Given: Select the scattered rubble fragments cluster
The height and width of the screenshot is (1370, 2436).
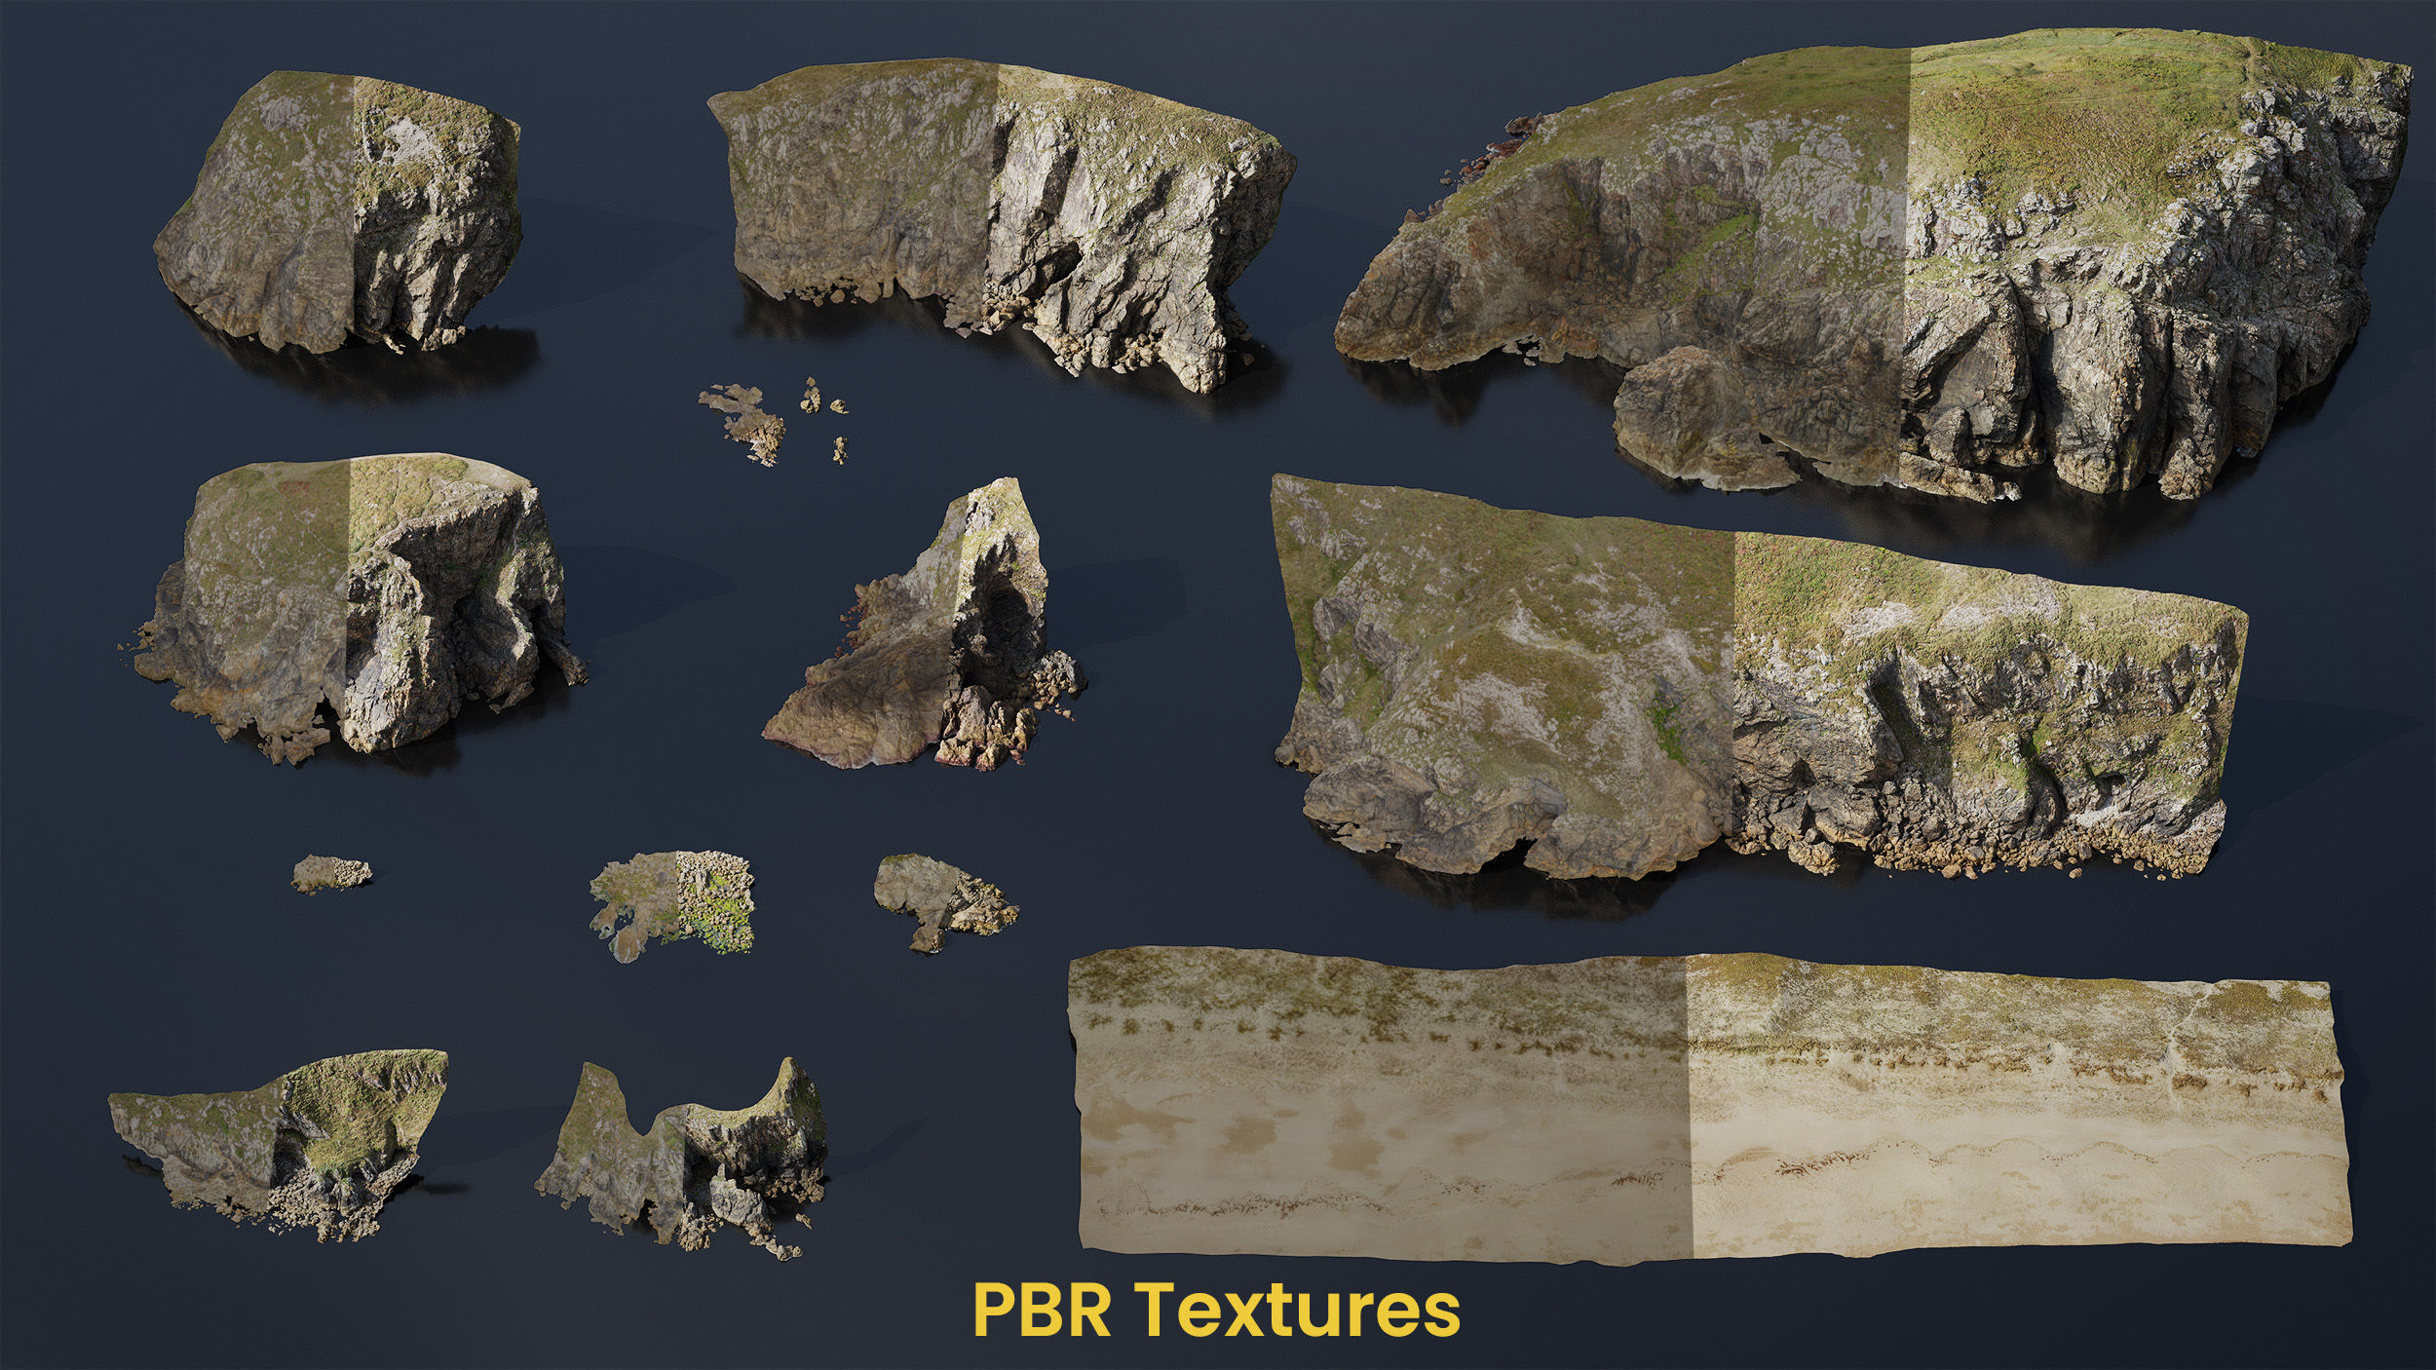Looking at the screenshot, I should [x=773, y=421].
